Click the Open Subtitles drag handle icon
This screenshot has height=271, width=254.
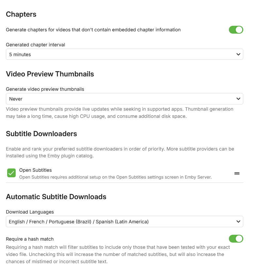237,173
